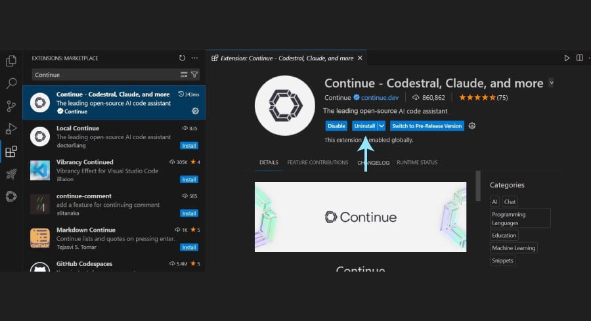Refresh the extensions marketplace list
Image resolution: width=591 pixels, height=321 pixels.
[x=183, y=58]
